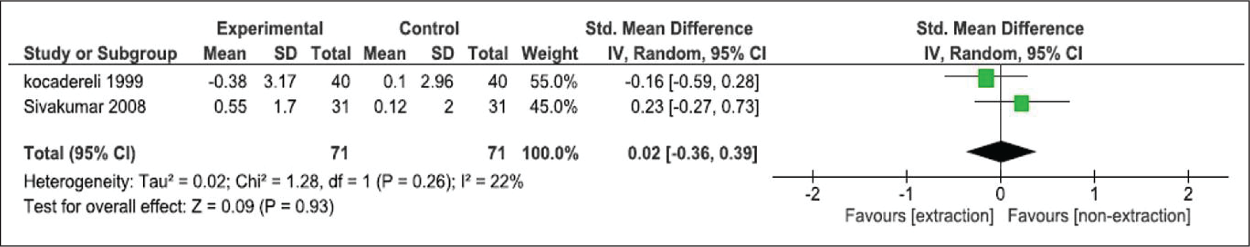Select the black diamond total effect marker
The image size is (1250, 247).
(x=1000, y=152)
